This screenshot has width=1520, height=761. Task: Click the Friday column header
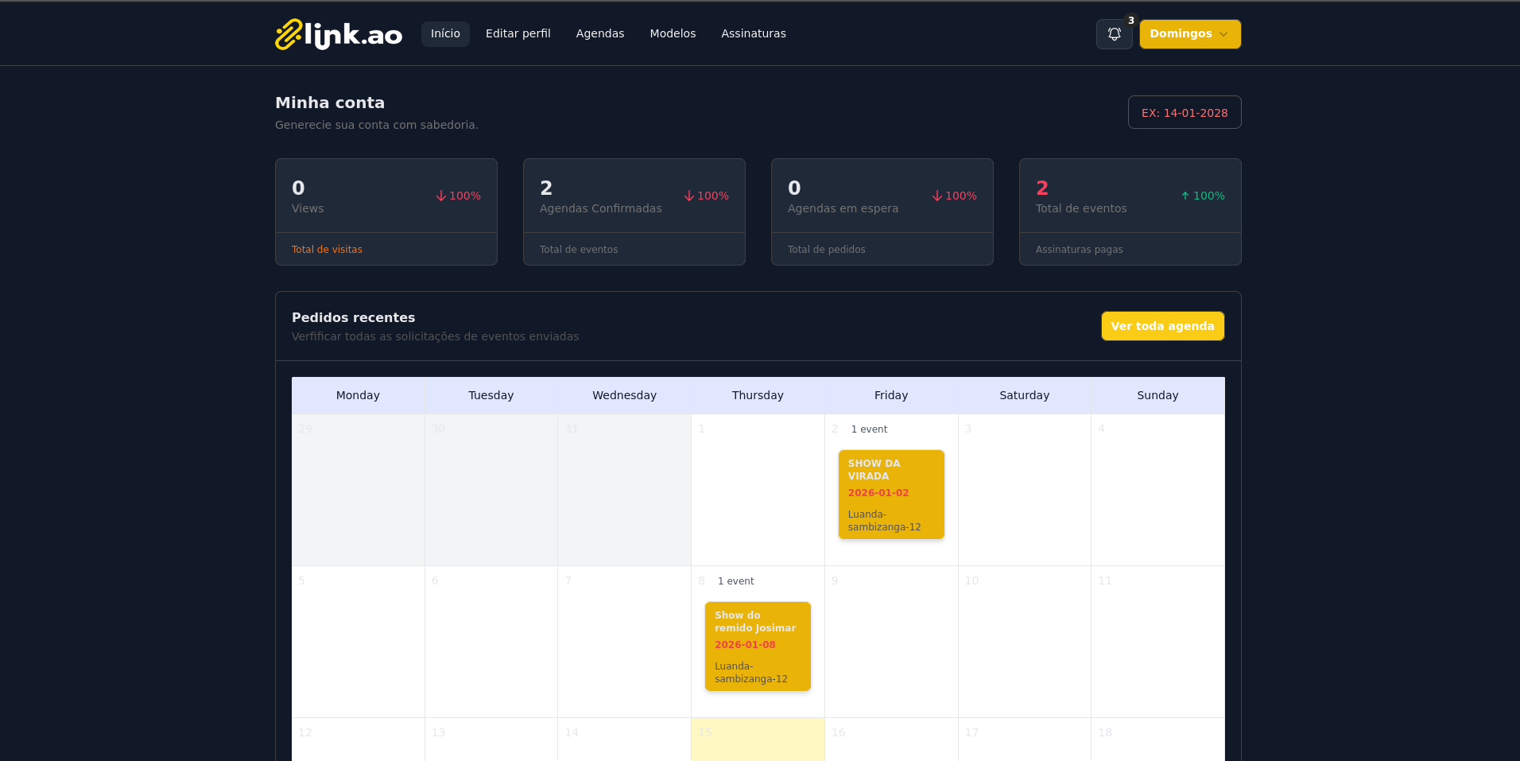coord(890,395)
